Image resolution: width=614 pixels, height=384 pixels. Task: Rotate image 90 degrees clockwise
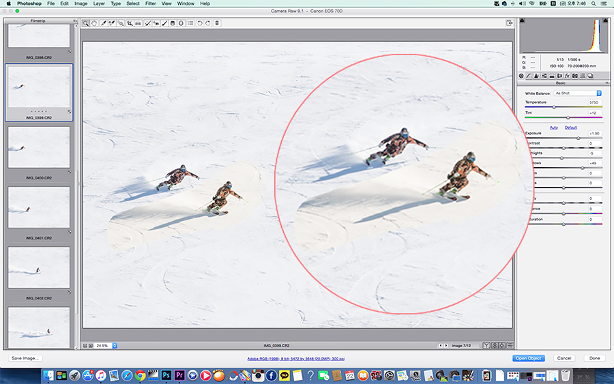point(208,23)
